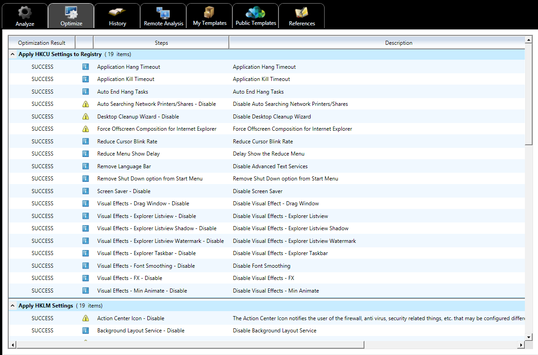Select Force Offscreen Composition for Internet Explorer step
This screenshot has width=538, height=355.
[157, 129]
